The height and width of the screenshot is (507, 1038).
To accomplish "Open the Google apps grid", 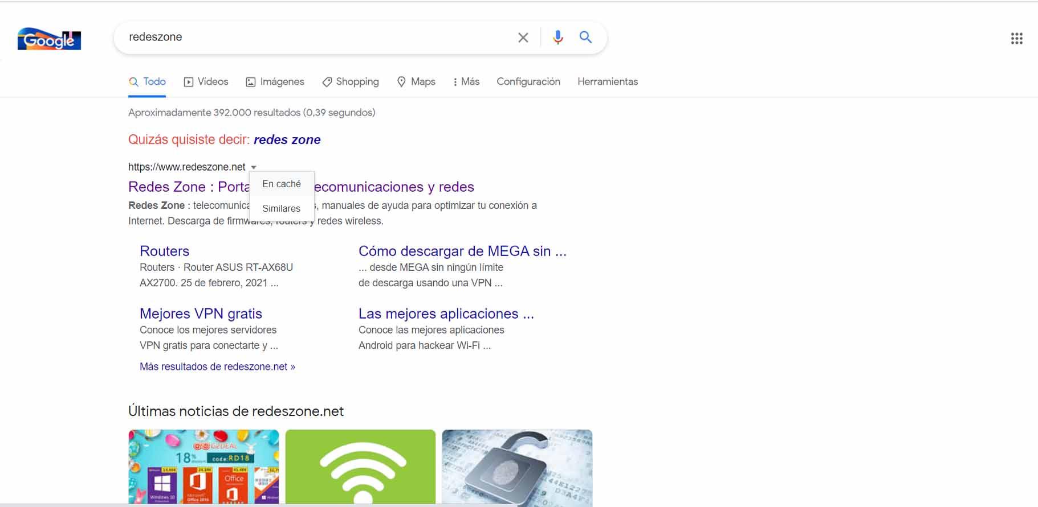I will pyautogui.click(x=1016, y=39).
